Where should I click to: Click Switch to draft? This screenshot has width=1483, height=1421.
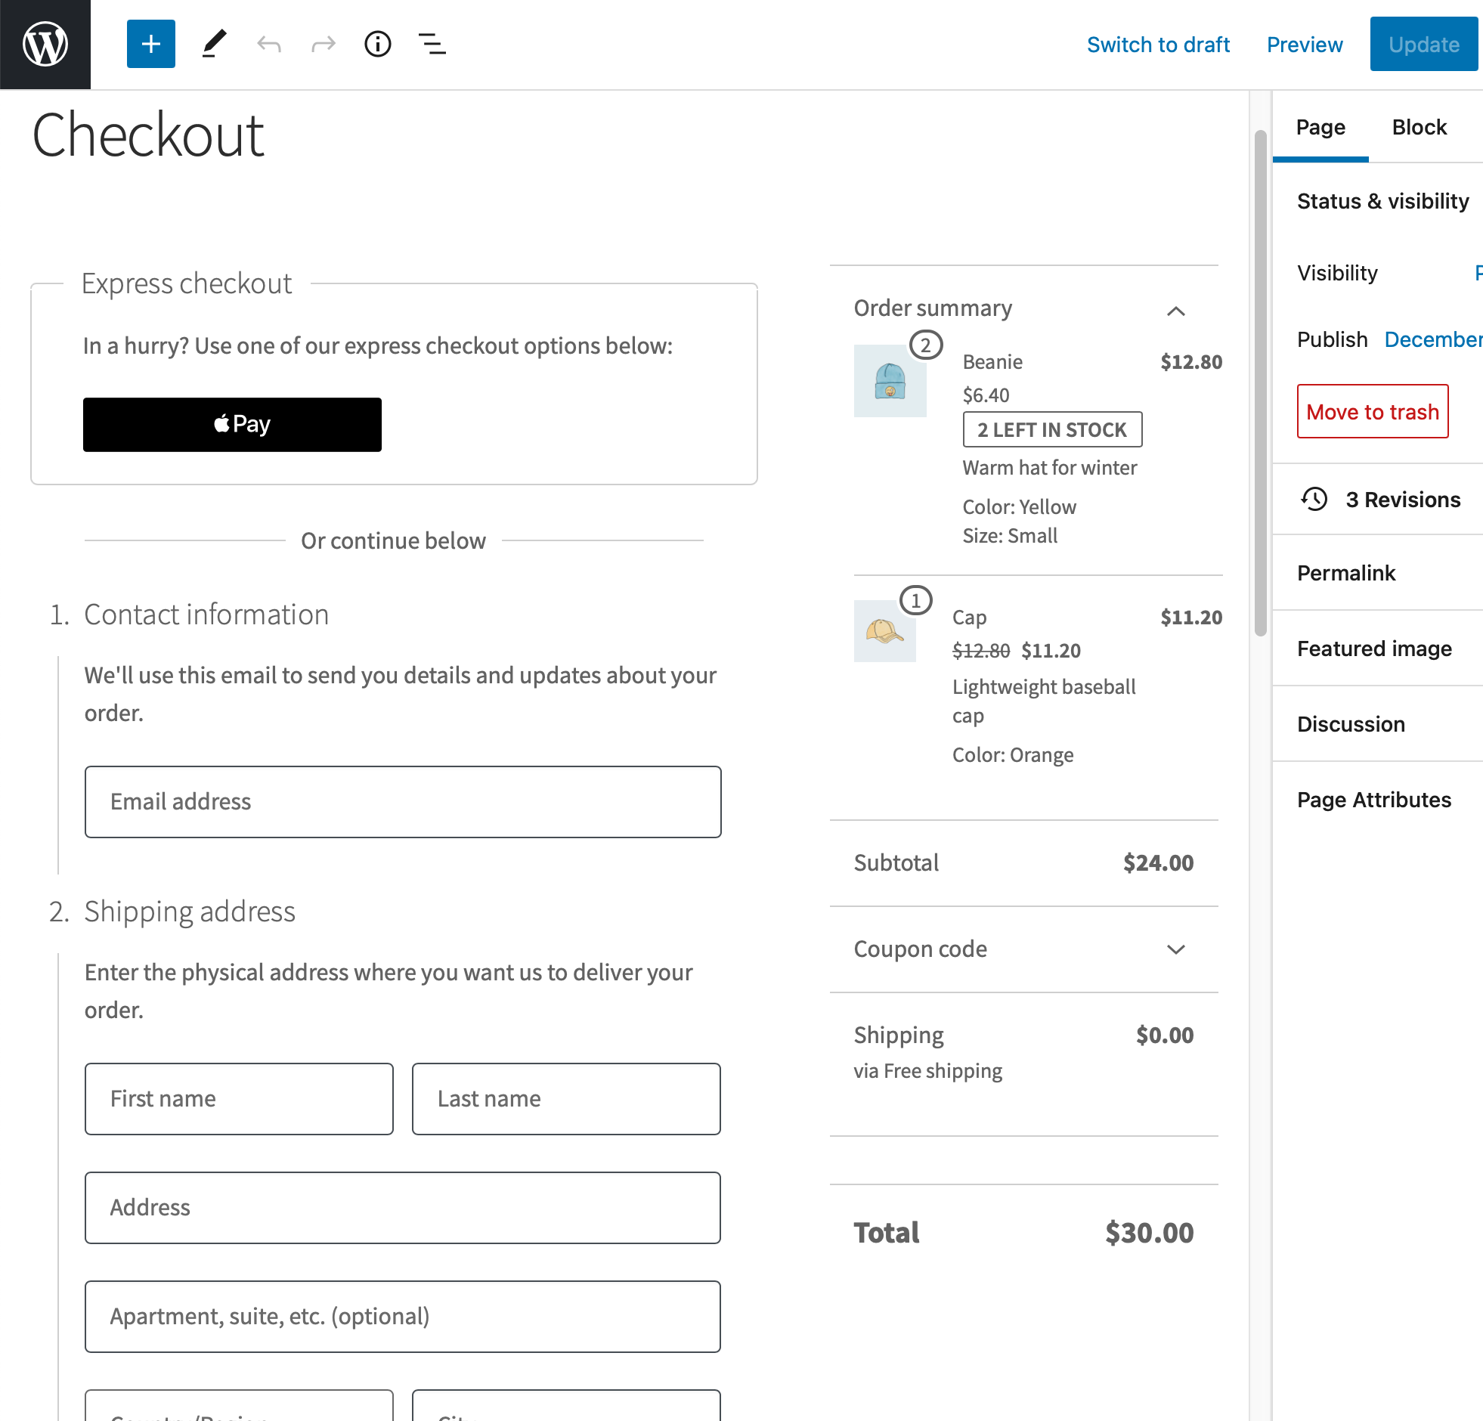pyautogui.click(x=1158, y=45)
